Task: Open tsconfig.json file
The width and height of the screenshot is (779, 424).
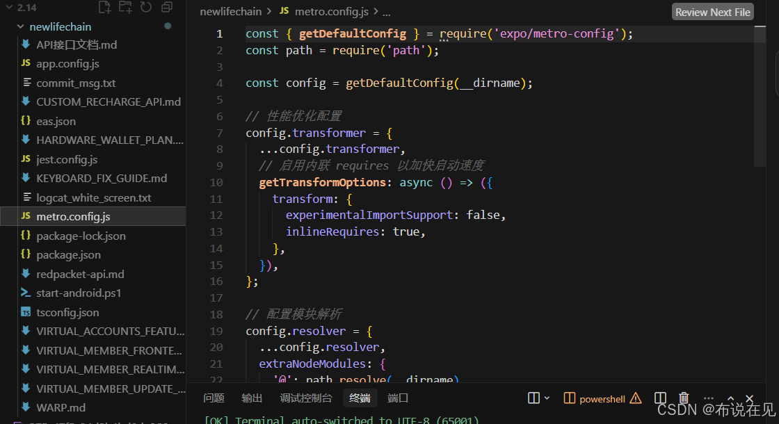Action: click(x=67, y=312)
